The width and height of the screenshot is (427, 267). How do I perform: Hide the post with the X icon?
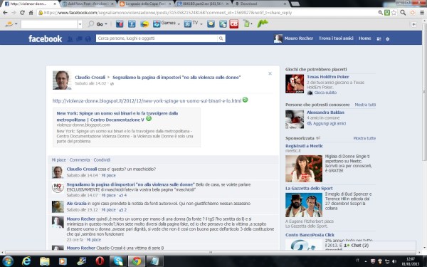pos(270,73)
